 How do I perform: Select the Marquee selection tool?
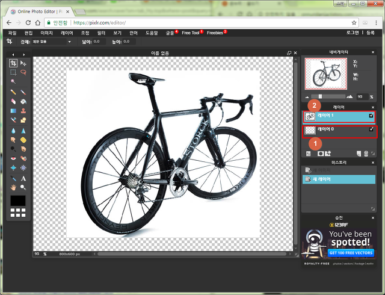(x=13, y=72)
